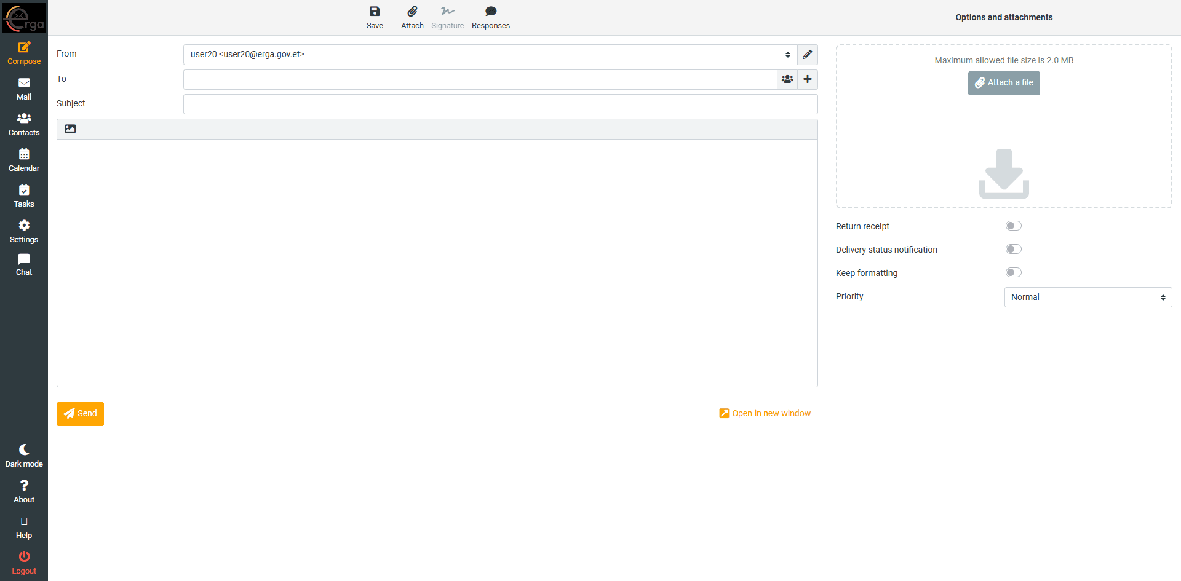Click the Attach toolbar button
The image size is (1181, 581).
click(412, 18)
